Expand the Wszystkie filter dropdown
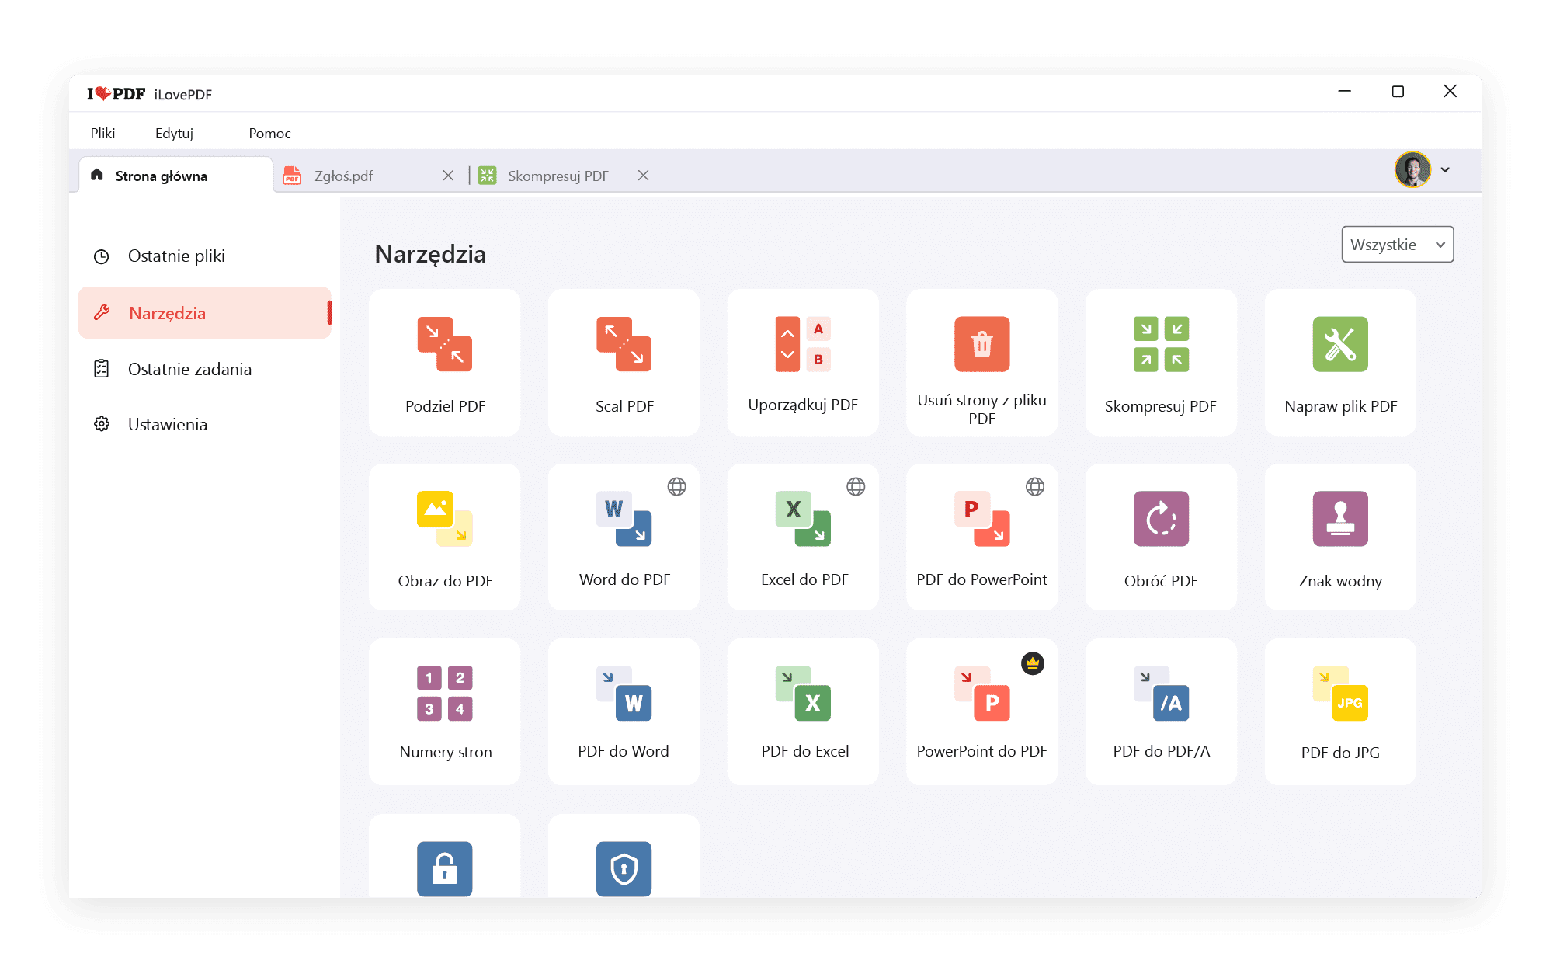The height and width of the screenshot is (974, 1553). click(1397, 245)
